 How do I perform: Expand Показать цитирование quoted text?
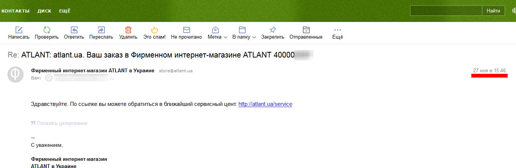(59, 123)
